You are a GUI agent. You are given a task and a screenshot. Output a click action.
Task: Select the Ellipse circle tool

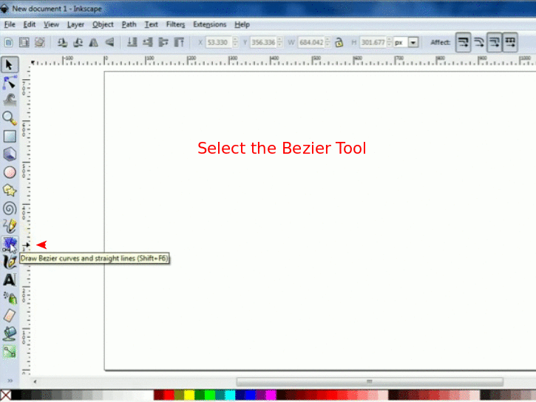point(9,172)
